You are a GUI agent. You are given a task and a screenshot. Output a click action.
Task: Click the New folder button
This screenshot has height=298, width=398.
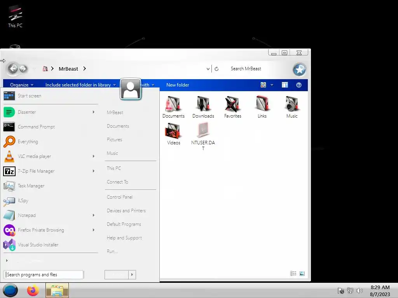pos(178,85)
